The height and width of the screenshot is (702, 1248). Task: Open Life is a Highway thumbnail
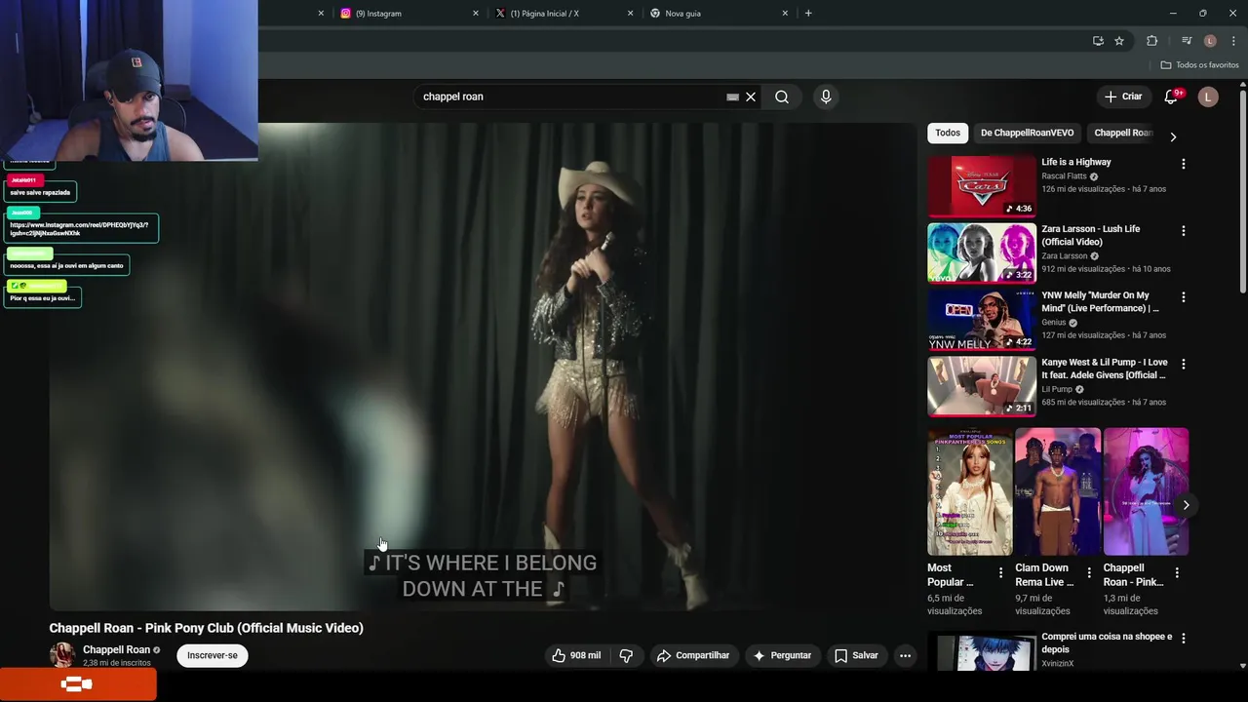click(981, 185)
